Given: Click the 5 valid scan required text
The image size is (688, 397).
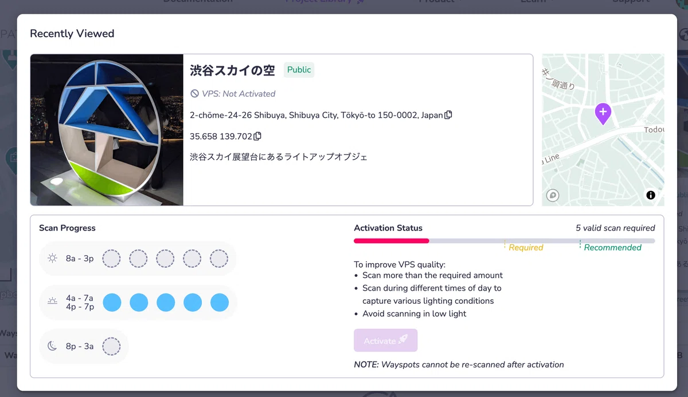Looking at the screenshot, I should tap(615, 228).
